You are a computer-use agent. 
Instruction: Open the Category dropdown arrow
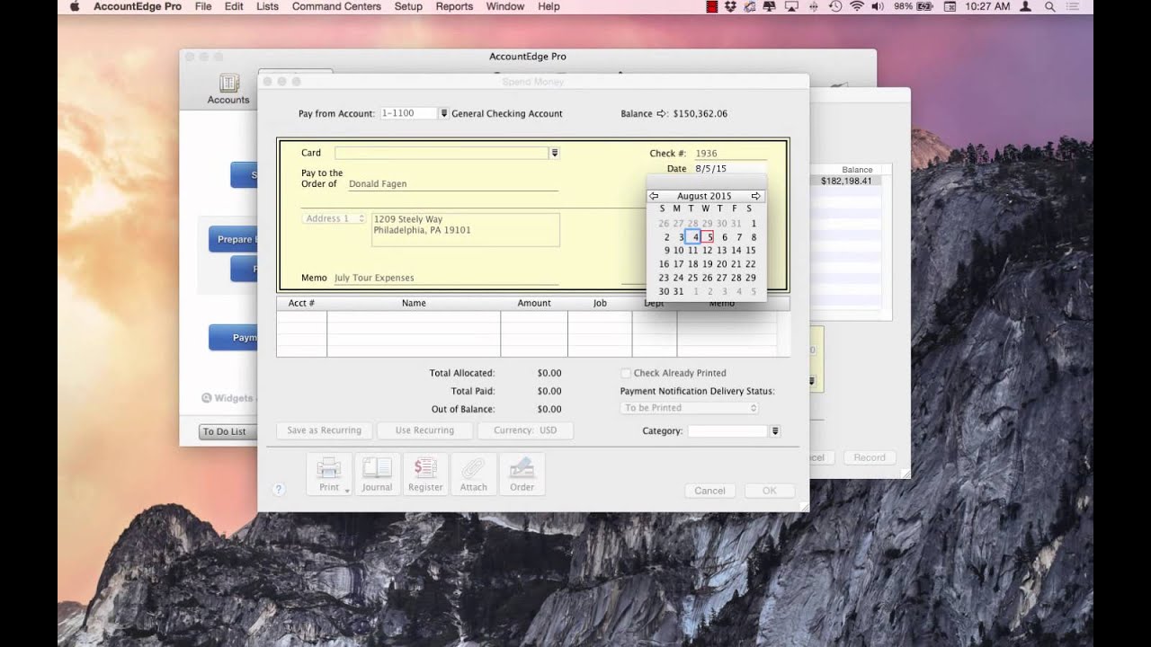775,431
